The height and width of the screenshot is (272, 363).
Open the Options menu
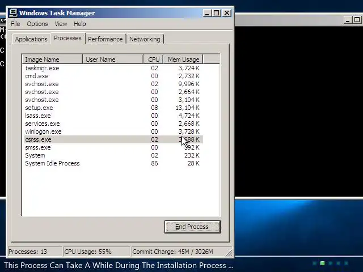pyautogui.click(x=37, y=24)
